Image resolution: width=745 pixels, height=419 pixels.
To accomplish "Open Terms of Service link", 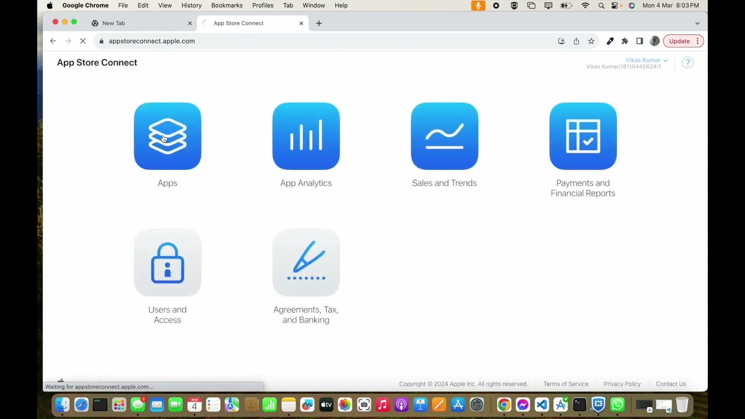I will coord(566,384).
